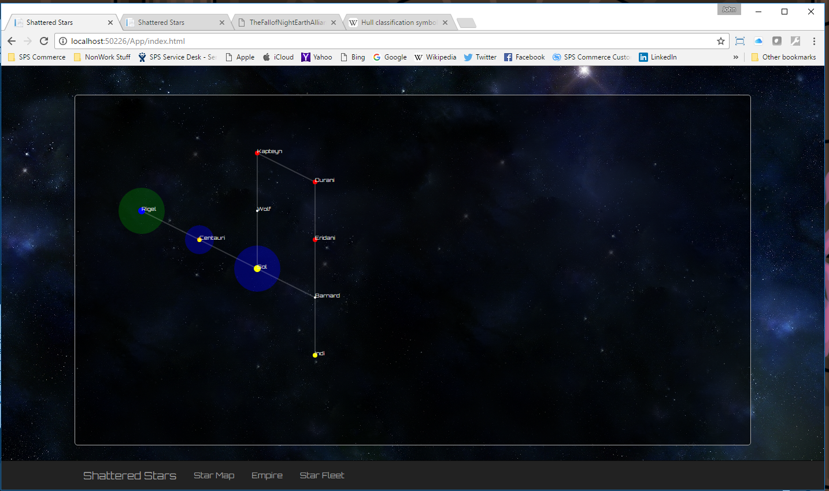Image resolution: width=829 pixels, height=491 pixels.
Task: Click the Sol star node
Action: [x=257, y=269]
